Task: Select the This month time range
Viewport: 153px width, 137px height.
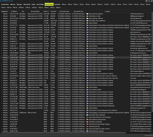Action: pos(27,5)
